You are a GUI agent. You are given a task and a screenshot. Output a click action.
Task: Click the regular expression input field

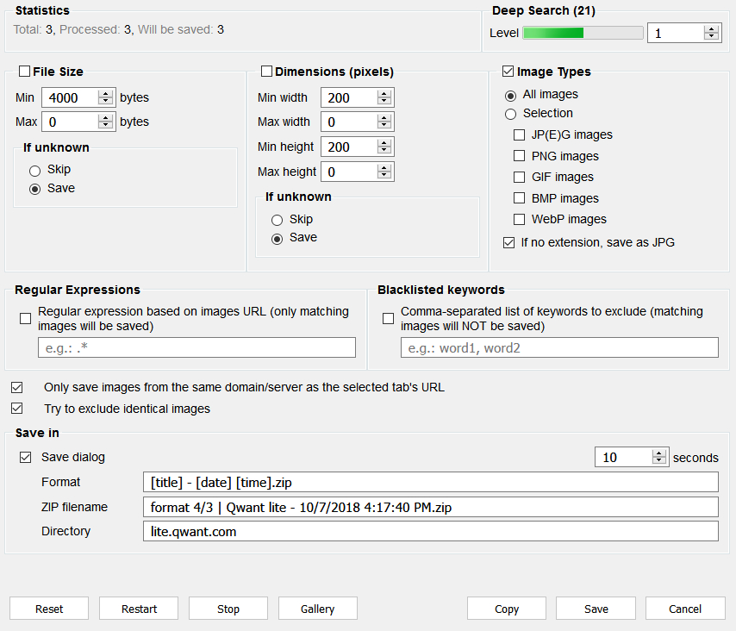[196, 347]
